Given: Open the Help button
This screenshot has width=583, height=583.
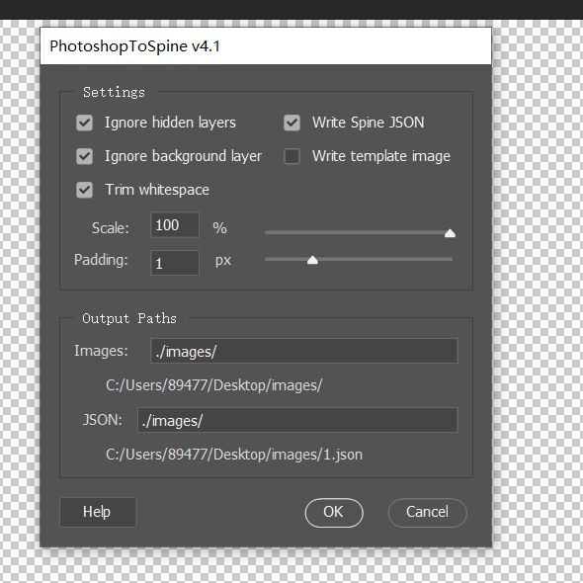Looking at the screenshot, I should point(98,512).
